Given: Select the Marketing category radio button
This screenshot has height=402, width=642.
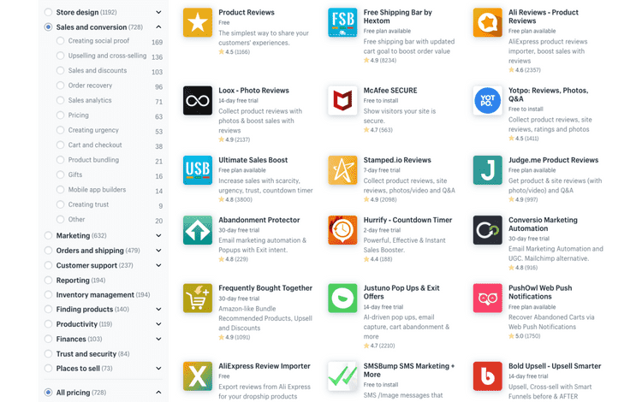Looking at the screenshot, I should point(49,235).
